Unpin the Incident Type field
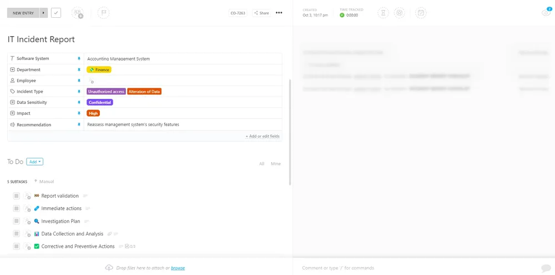 tap(79, 92)
